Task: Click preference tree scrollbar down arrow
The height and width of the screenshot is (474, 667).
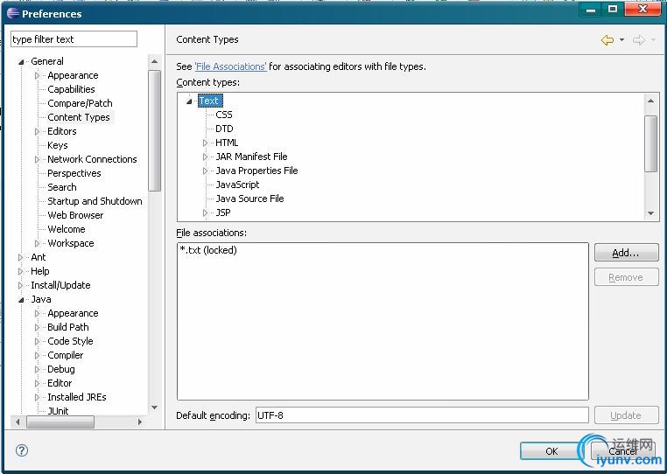Action: [x=154, y=408]
